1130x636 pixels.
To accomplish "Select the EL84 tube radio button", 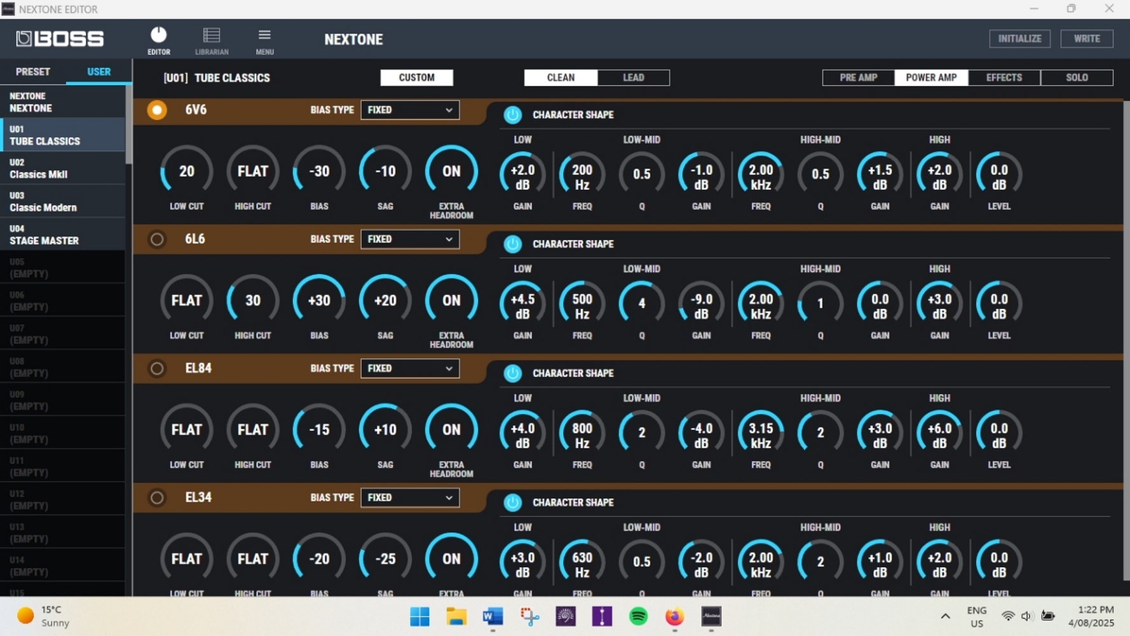I will coord(157,368).
